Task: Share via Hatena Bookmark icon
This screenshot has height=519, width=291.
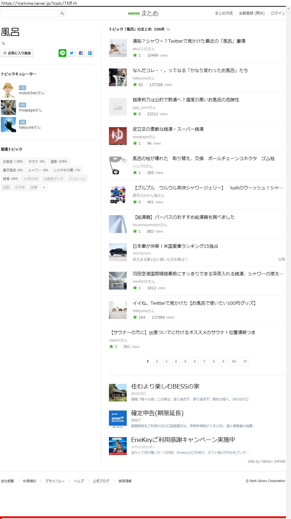Action: pyautogui.click(x=90, y=53)
